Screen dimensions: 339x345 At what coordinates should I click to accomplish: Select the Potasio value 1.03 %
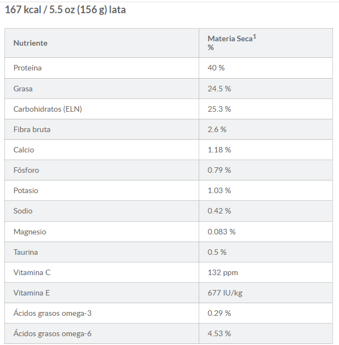[x=219, y=190]
